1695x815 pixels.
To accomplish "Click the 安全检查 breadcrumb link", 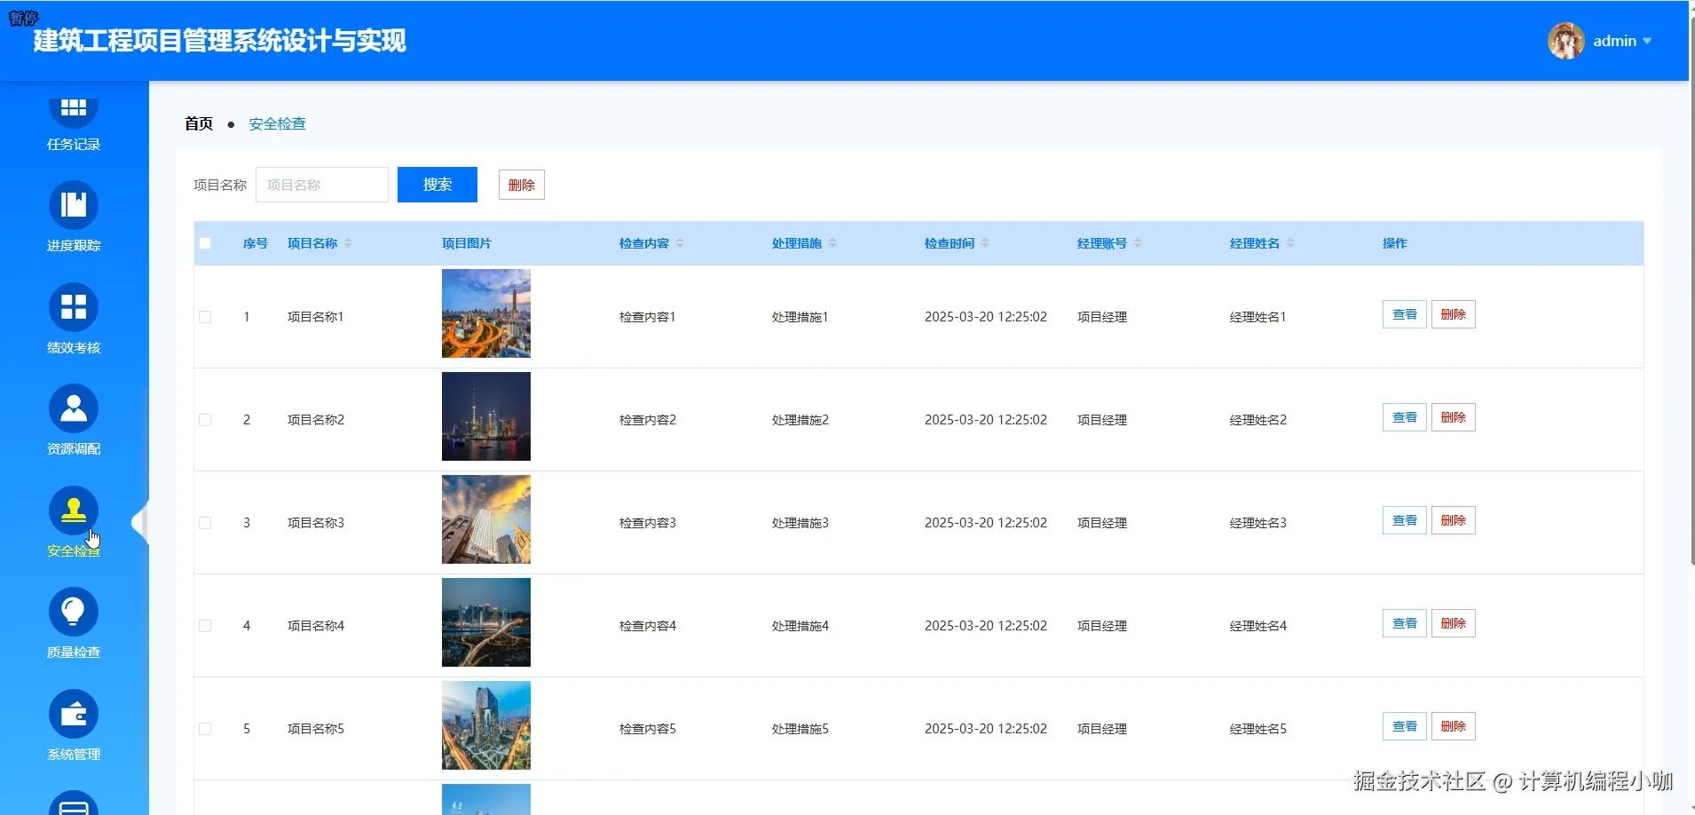I will point(277,123).
